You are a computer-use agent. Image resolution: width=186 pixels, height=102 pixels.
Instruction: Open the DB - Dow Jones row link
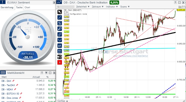coord(10,98)
